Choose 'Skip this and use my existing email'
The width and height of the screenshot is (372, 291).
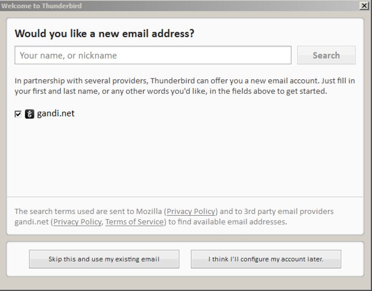tap(104, 259)
